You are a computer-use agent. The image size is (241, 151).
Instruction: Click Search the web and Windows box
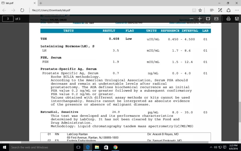[x=41, y=147]
